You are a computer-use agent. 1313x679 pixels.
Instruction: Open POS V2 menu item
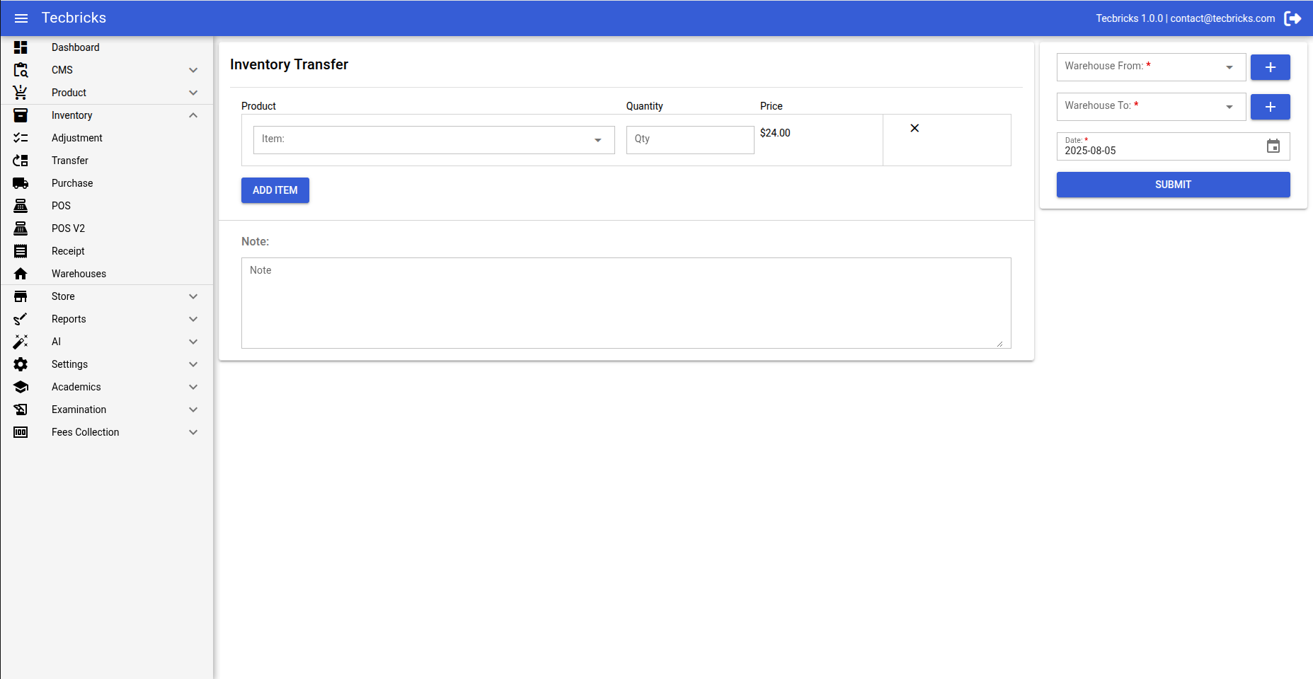107,228
